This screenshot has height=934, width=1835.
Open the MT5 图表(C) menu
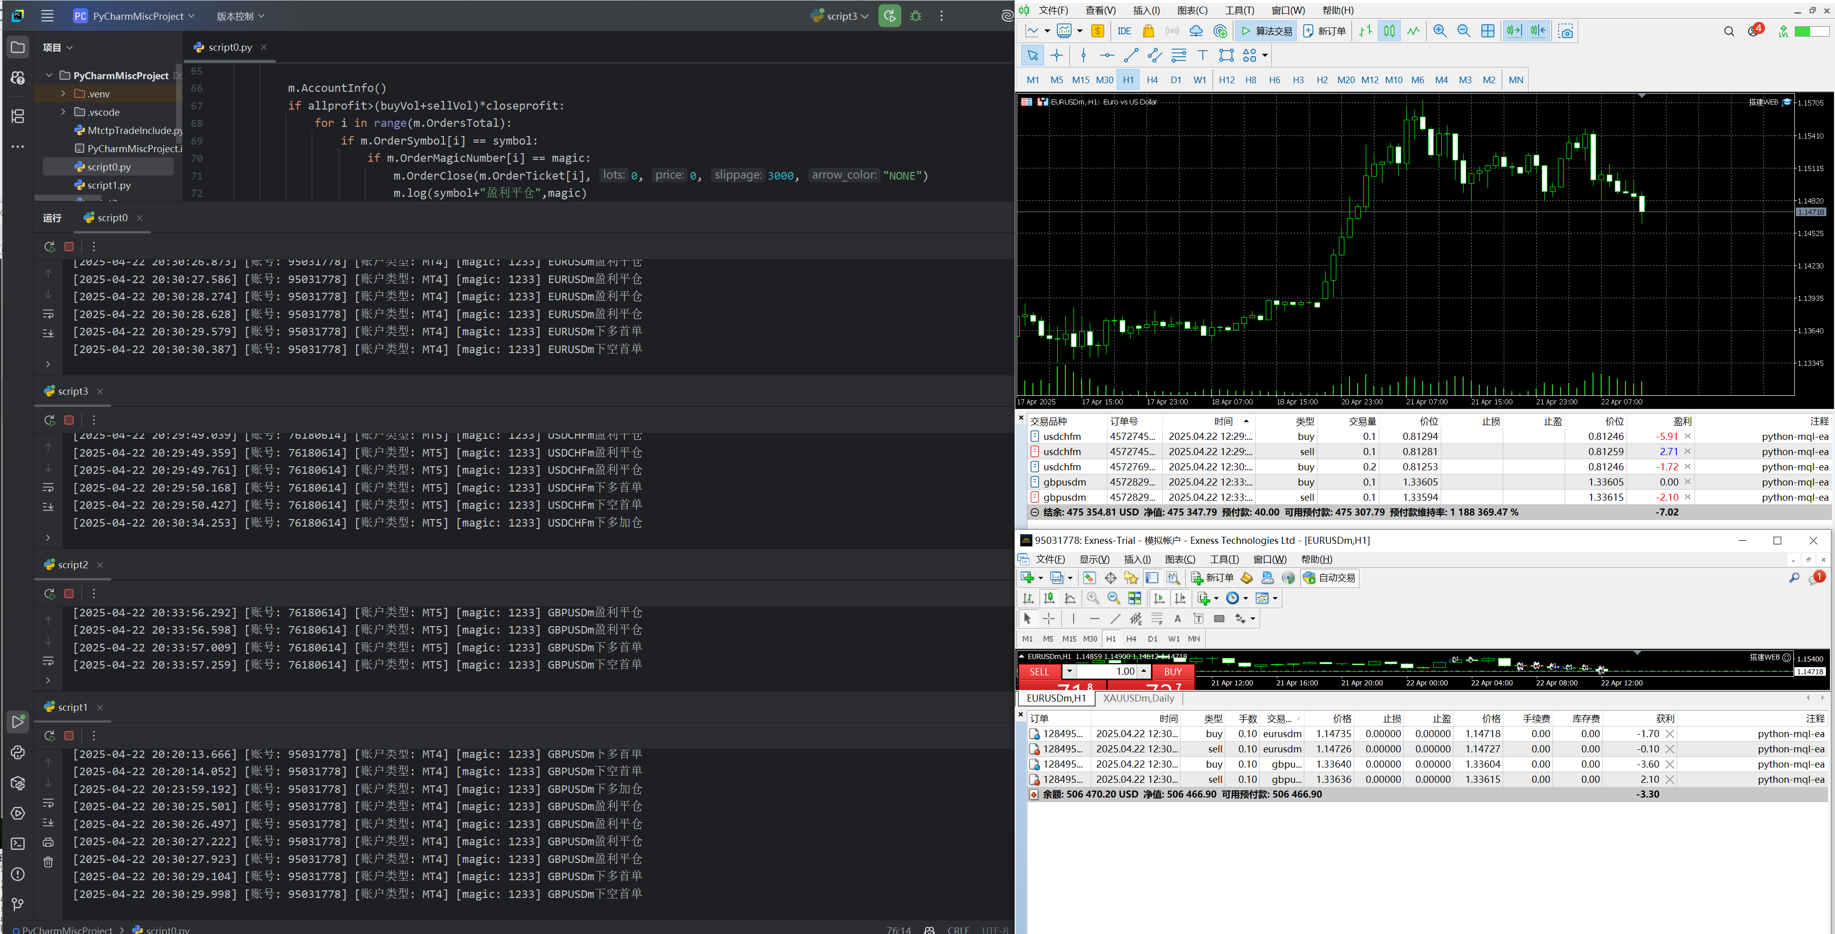coord(1192,10)
